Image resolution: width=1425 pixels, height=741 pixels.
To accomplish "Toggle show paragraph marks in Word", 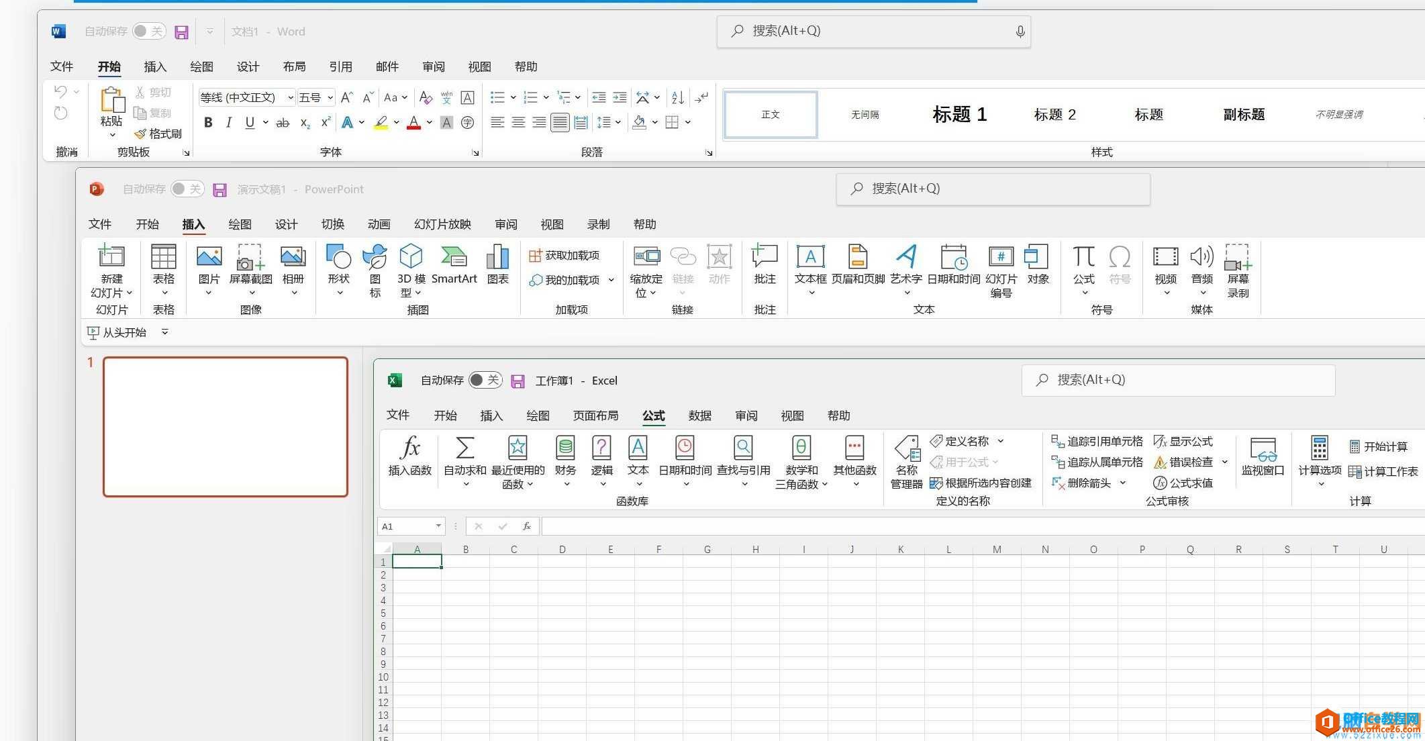I will [701, 97].
